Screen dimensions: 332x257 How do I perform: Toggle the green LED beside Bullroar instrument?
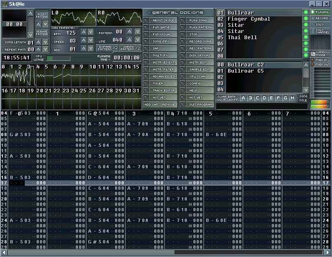(x=306, y=12)
